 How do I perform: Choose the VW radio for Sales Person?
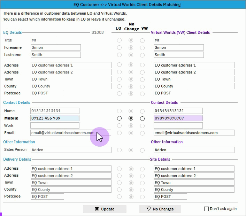coord(142,150)
